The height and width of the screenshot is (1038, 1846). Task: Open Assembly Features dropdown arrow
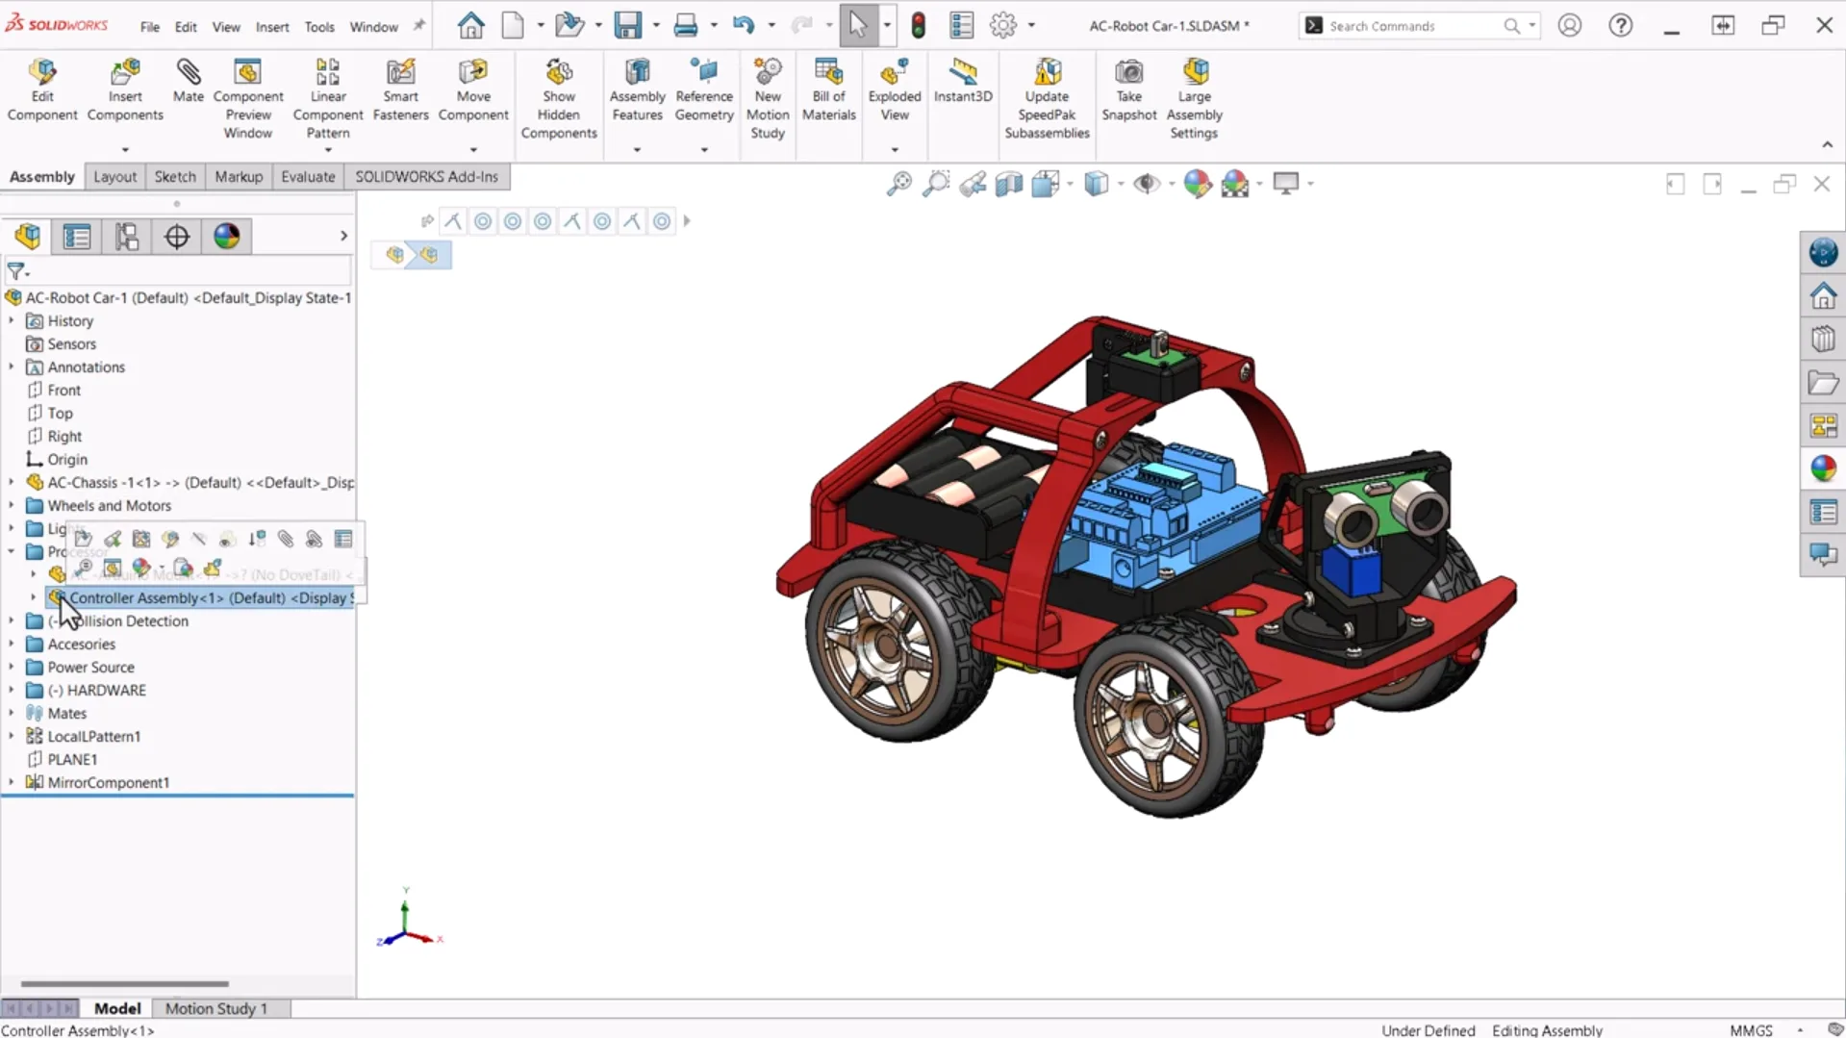[x=637, y=150]
